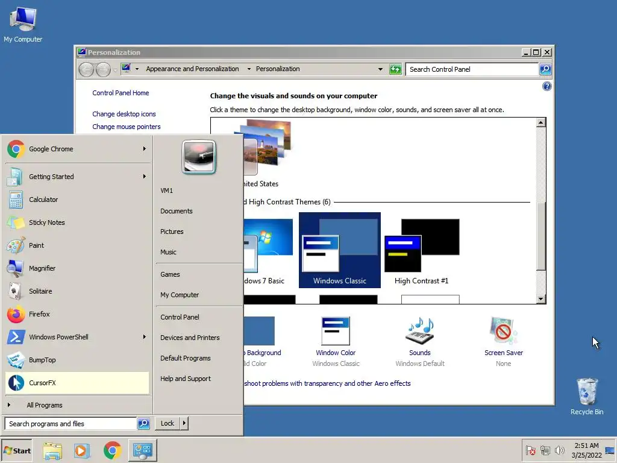The width and height of the screenshot is (617, 463).
Task: Click Chrome icon on the taskbar
Action: 112,450
